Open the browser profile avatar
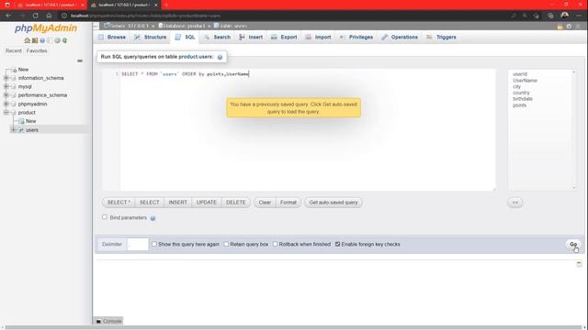 click(564, 16)
